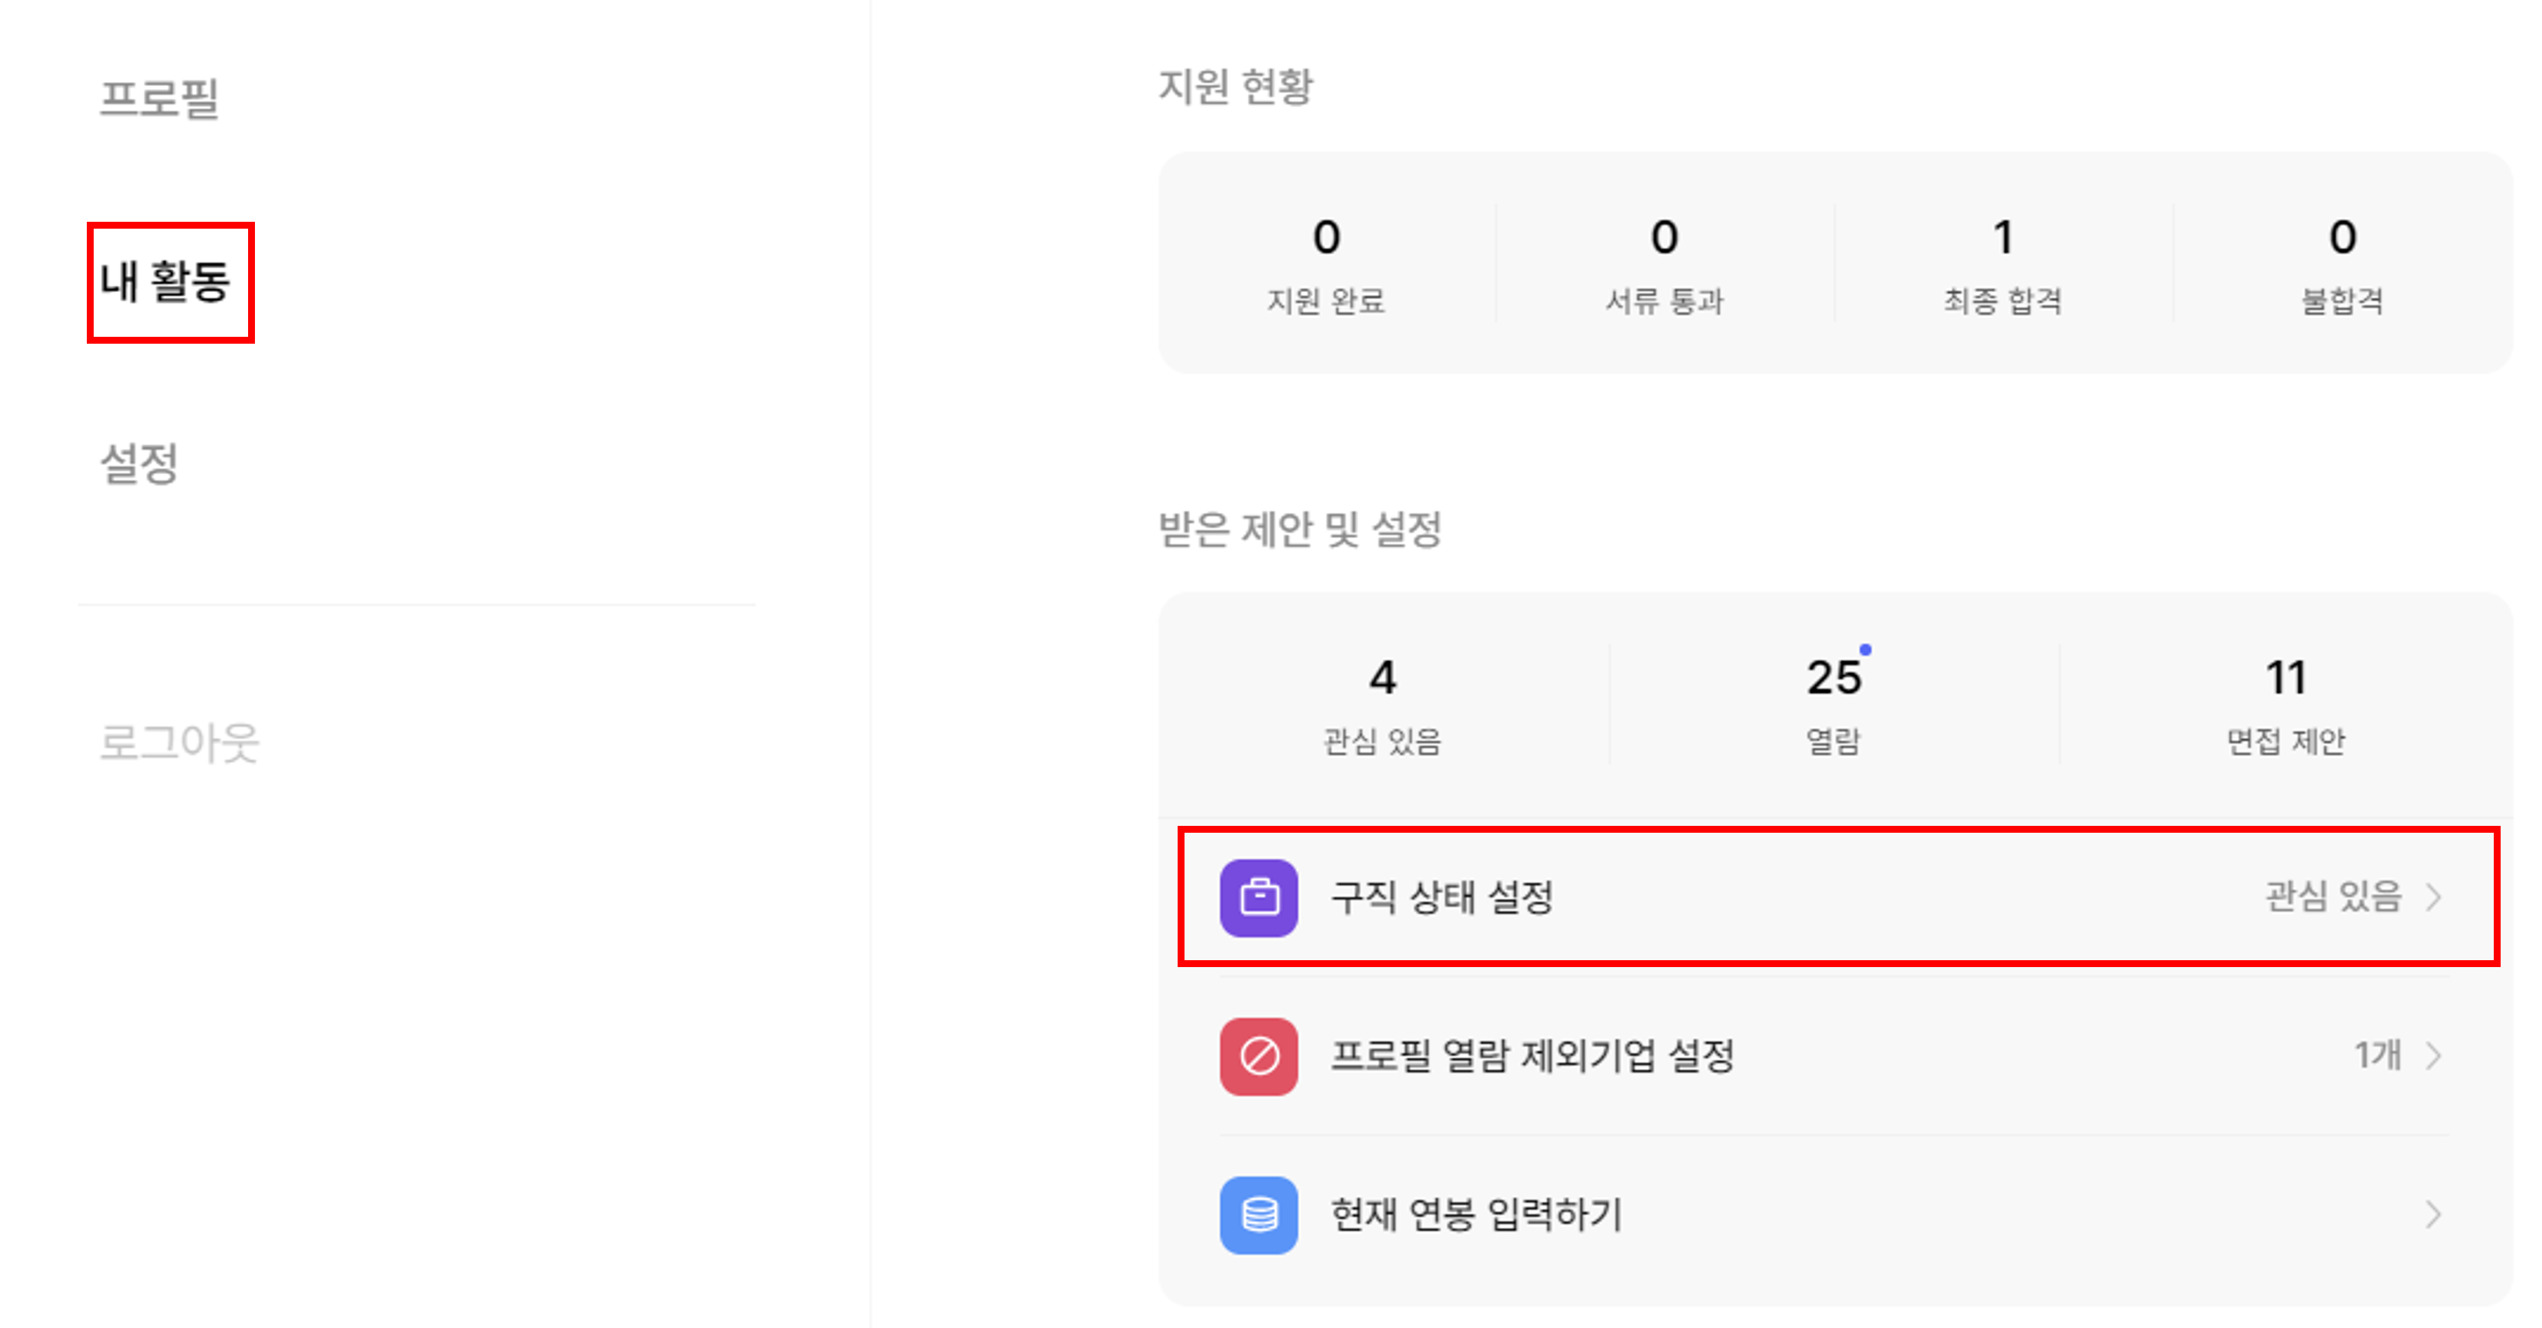Click the purple briefcase job status icon
The width and height of the screenshot is (2542, 1328).
pyautogui.click(x=1258, y=897)
